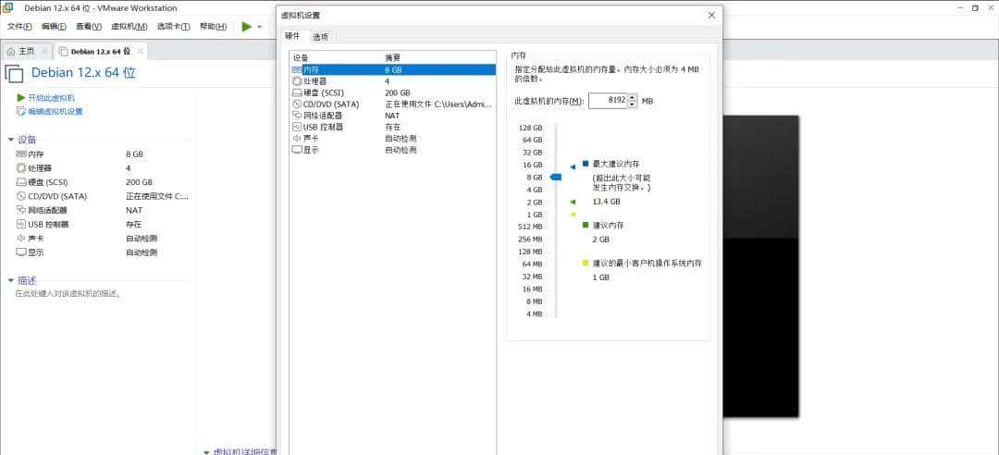999x455 pixels.
Task: Click the edit settings icon of 编辑虚拟机设置
Action: (x=21, y=112)
